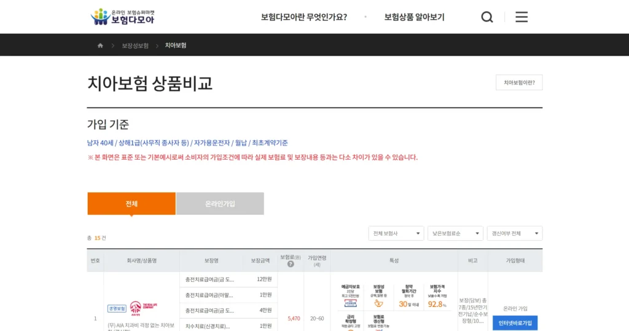Click the 번호 column header
Screen dimensions: 629x331
(x=95, y=261)
